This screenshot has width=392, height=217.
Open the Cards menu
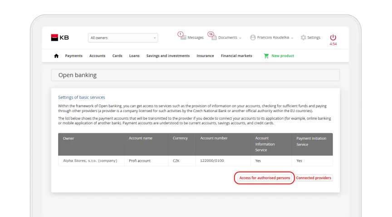click(117, 56)
